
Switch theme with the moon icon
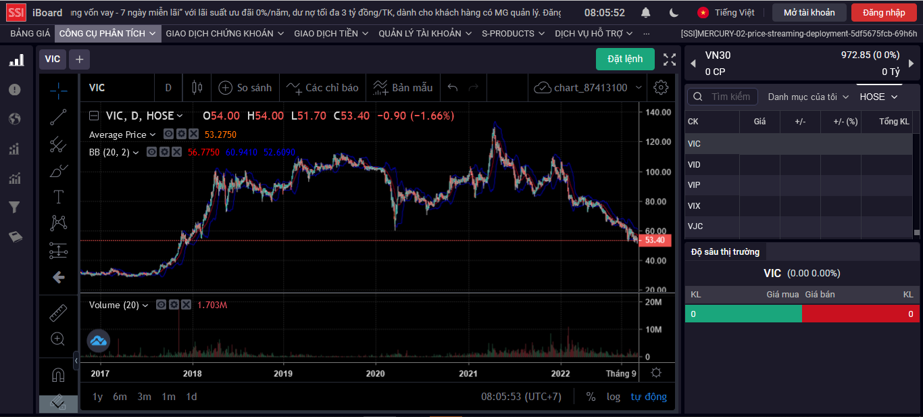click(x=674, y=13)
